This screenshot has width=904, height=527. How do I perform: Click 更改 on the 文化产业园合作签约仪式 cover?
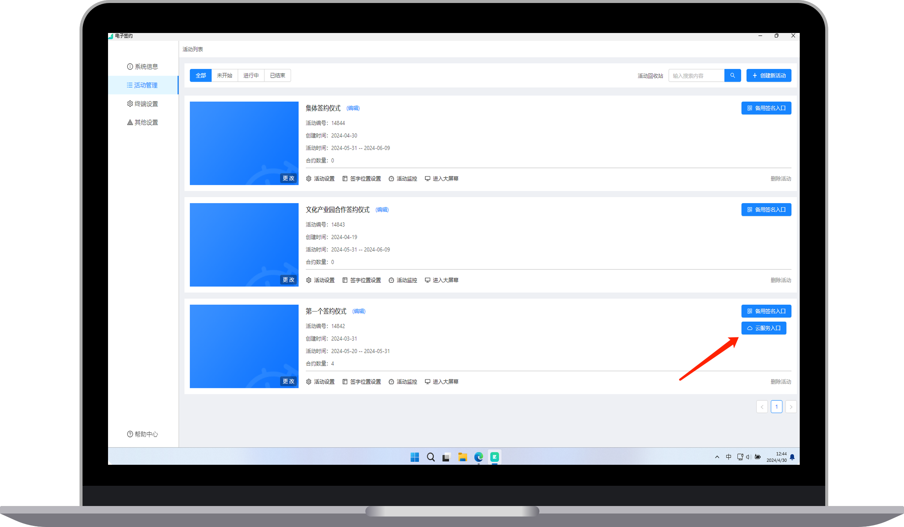pos(288,280)
